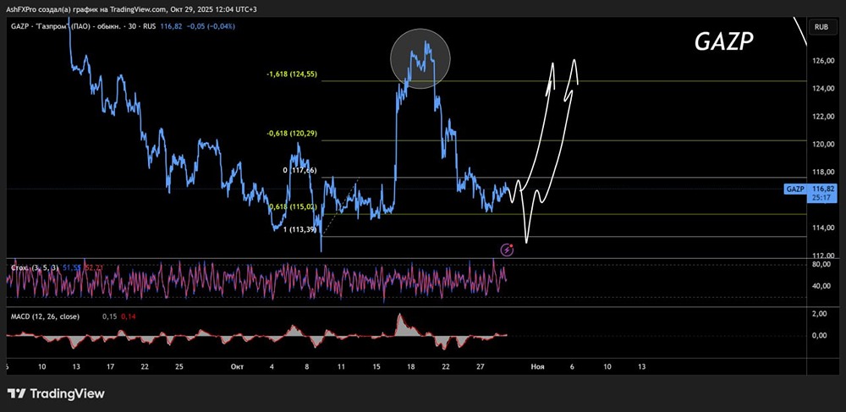Click the 18 date on time axis
Viewport: 846px width, 412px height.
point(411,366)
